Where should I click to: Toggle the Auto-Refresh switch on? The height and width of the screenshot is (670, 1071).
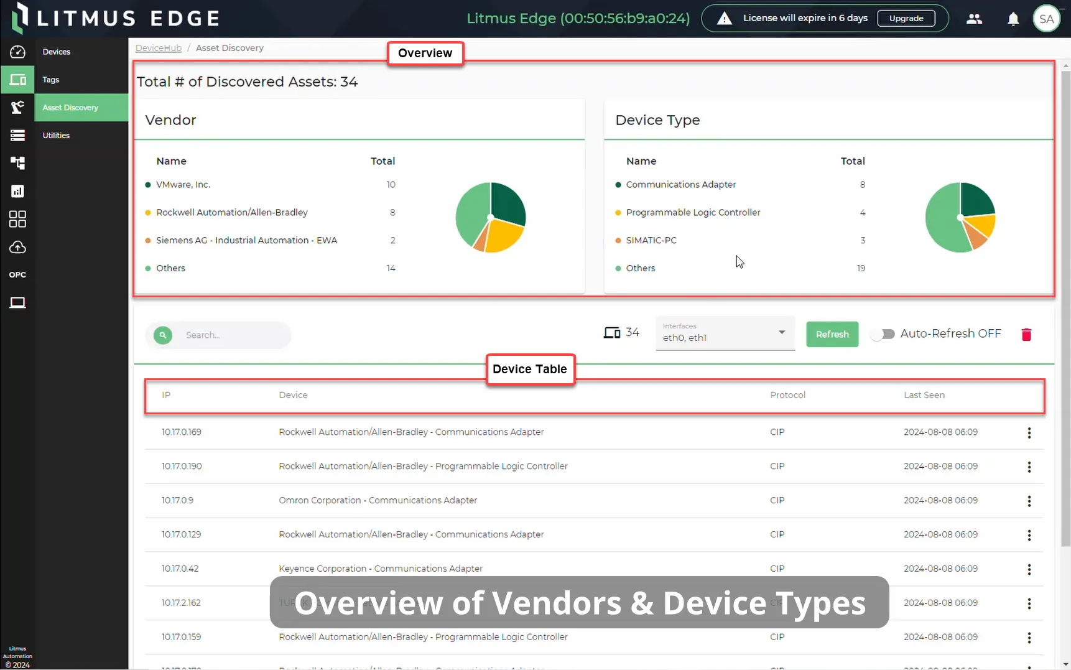(883, 334)
